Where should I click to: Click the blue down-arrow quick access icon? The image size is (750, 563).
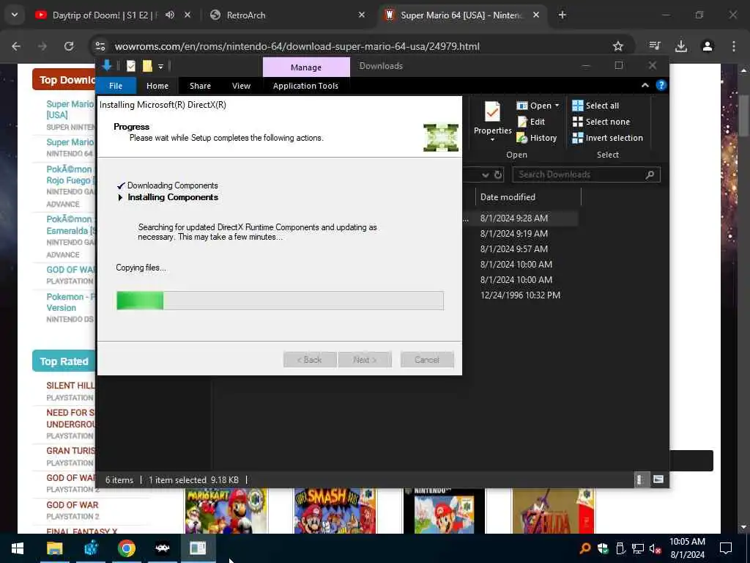point(107,65)
